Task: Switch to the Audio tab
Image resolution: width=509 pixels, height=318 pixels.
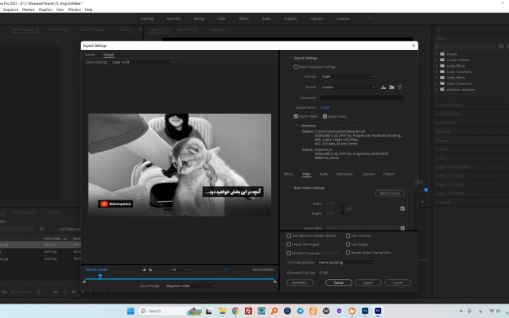Action: (324, 173)
